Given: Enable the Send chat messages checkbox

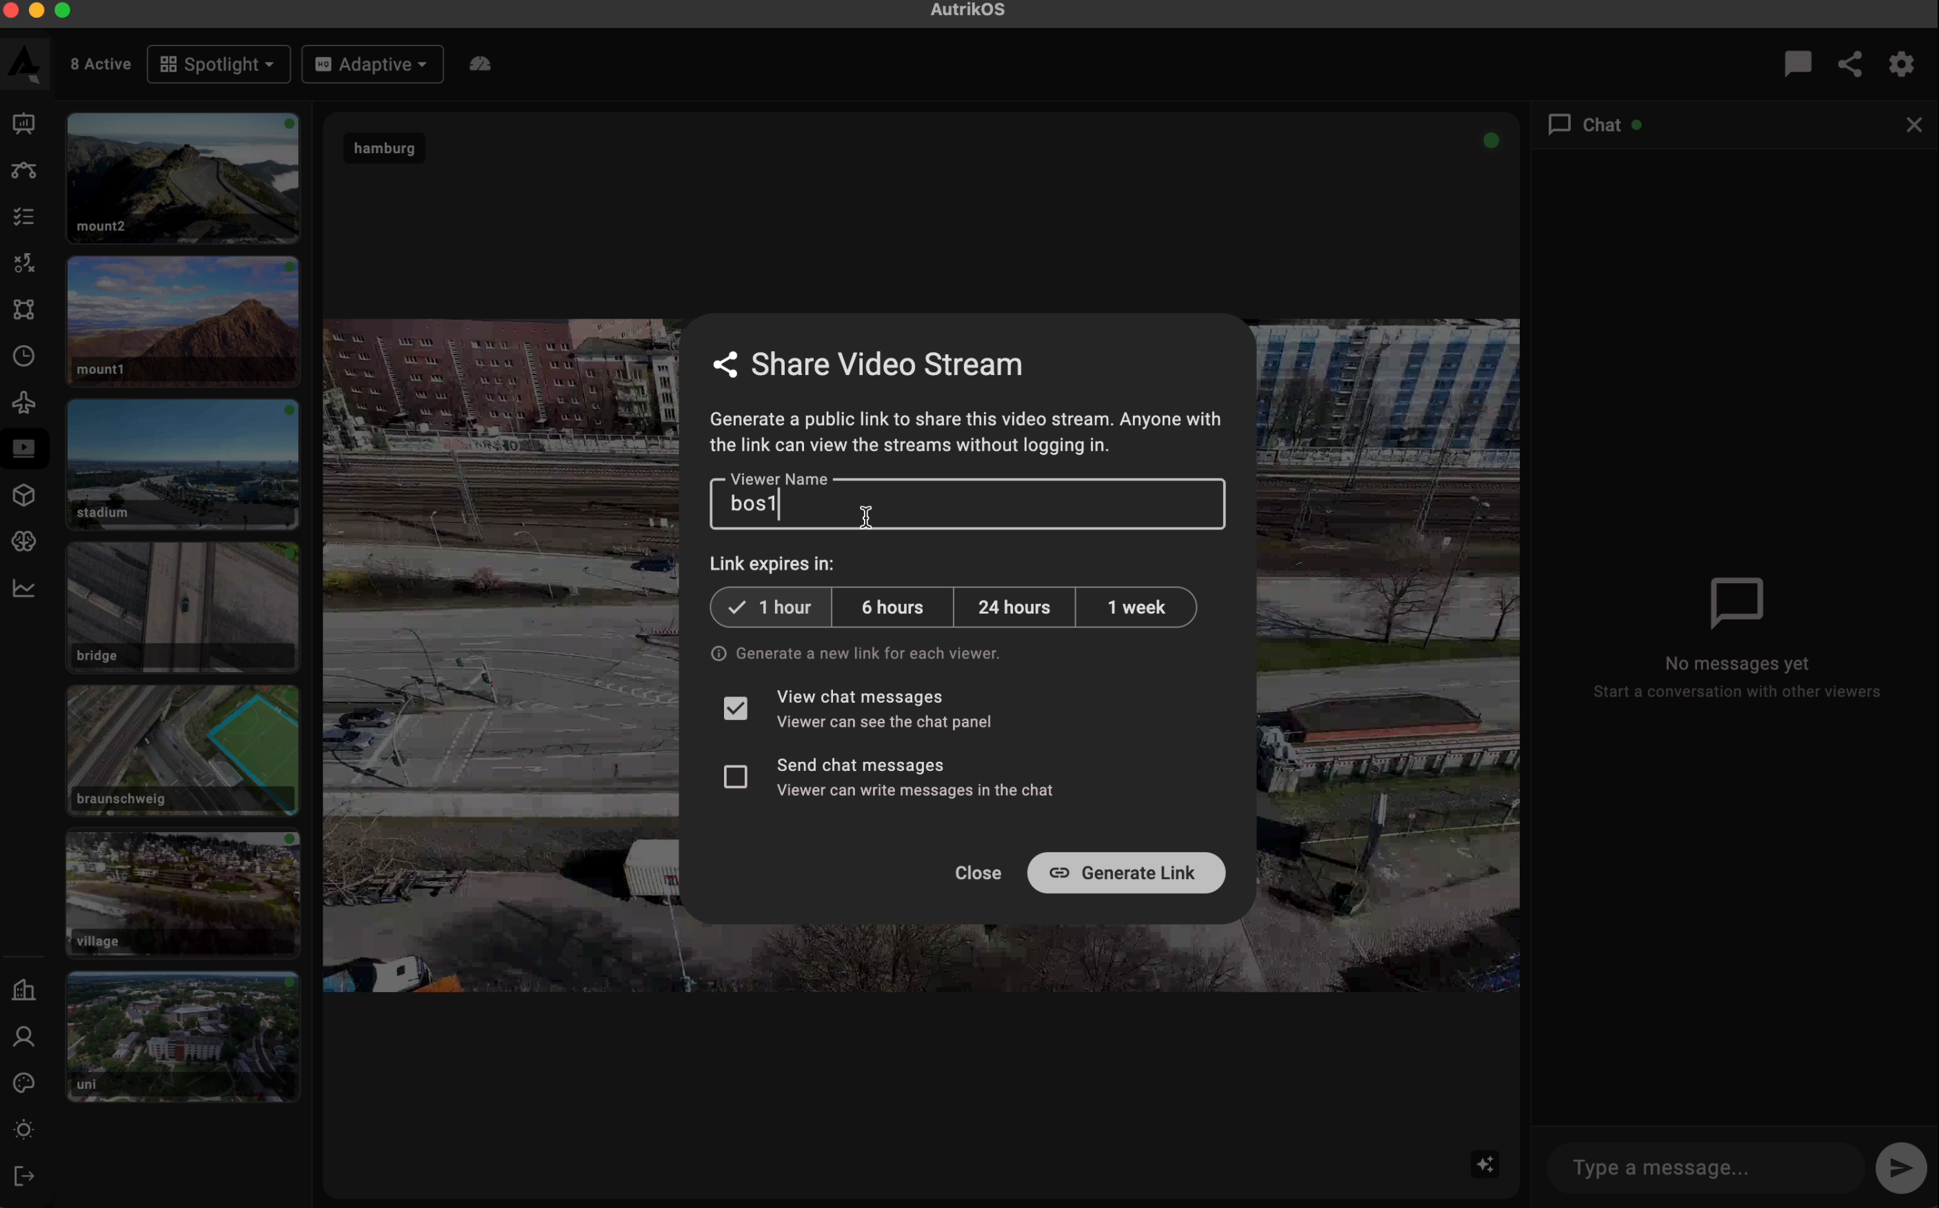Looking at the screenshot, I should [735, 776].
